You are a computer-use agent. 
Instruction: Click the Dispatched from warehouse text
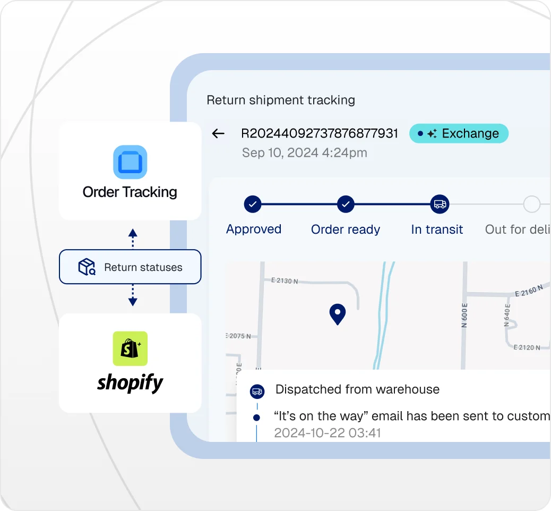(357, 389)
